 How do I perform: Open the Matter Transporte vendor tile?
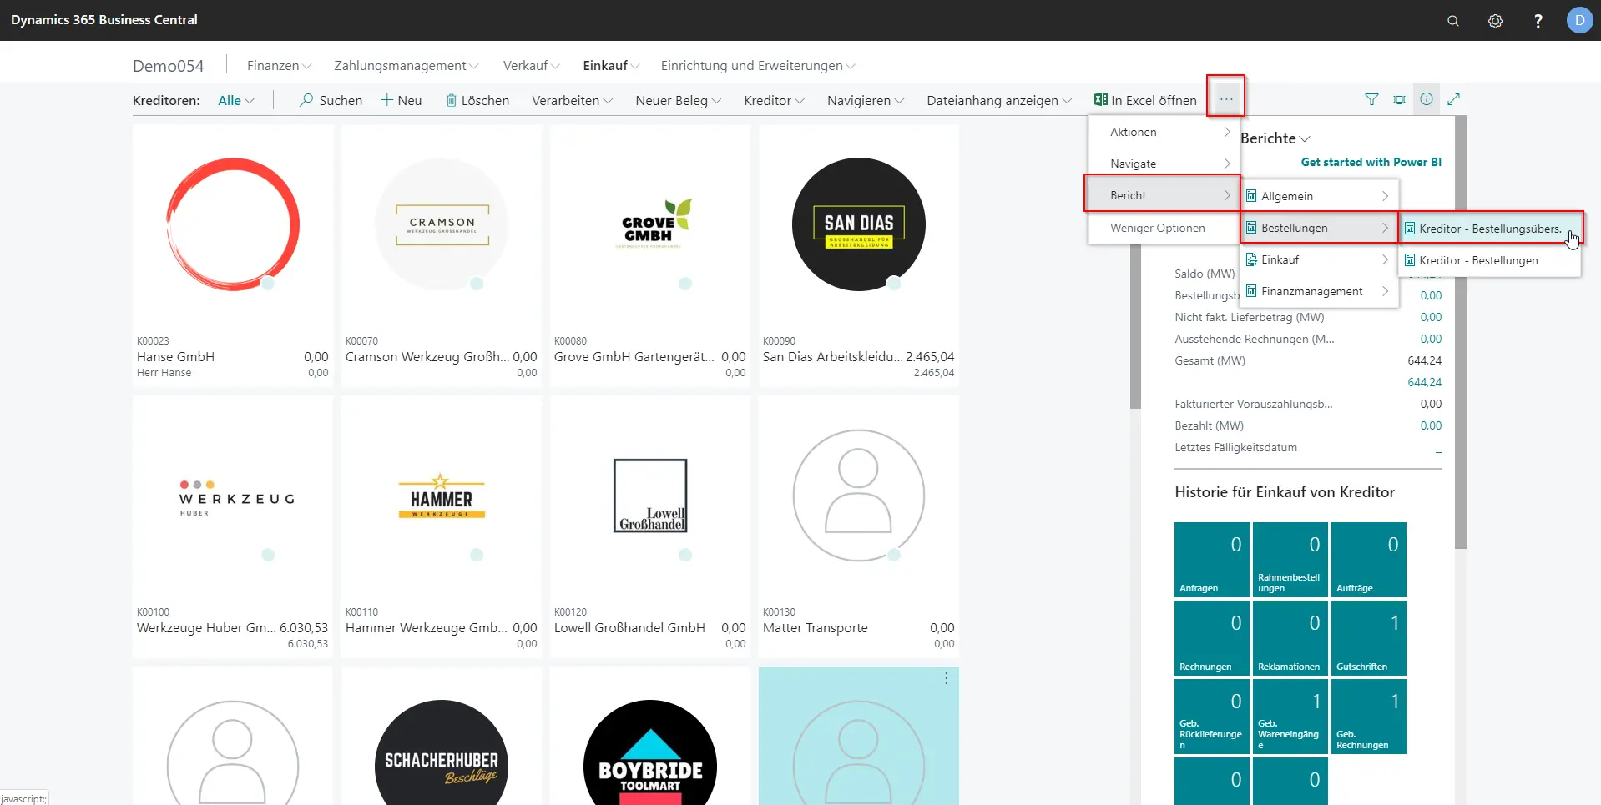tap(859, 526)
